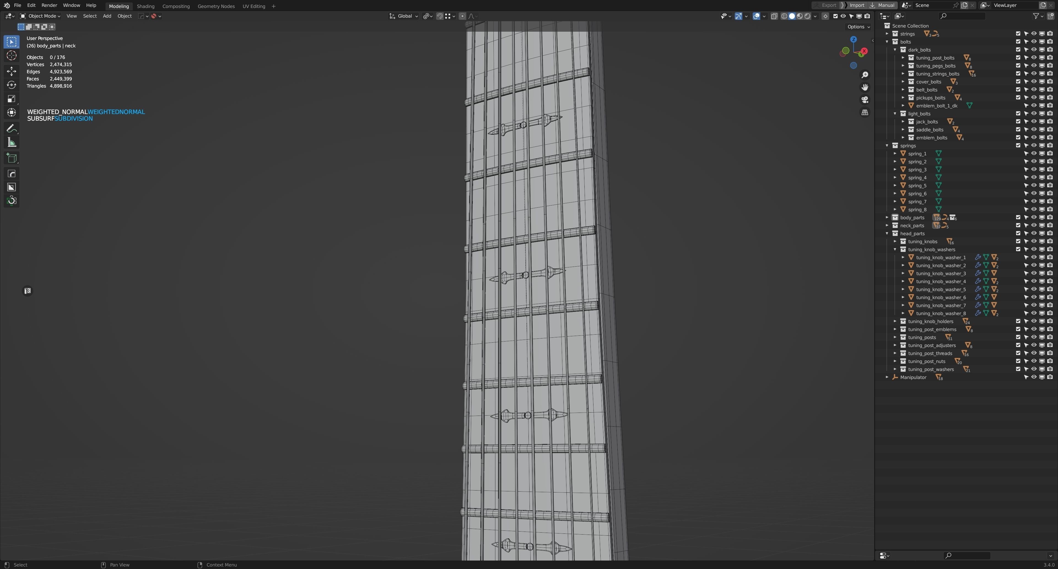1058x569 pixels.
Task: Switch to the Shading workspace tab
Action: [145, 6]
